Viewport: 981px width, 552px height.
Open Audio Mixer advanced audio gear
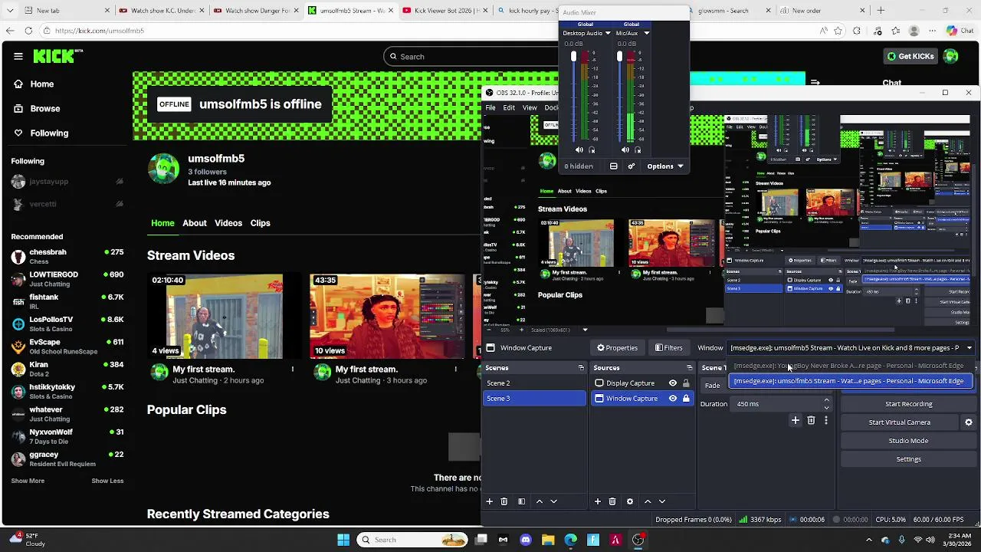coord(632,166)
